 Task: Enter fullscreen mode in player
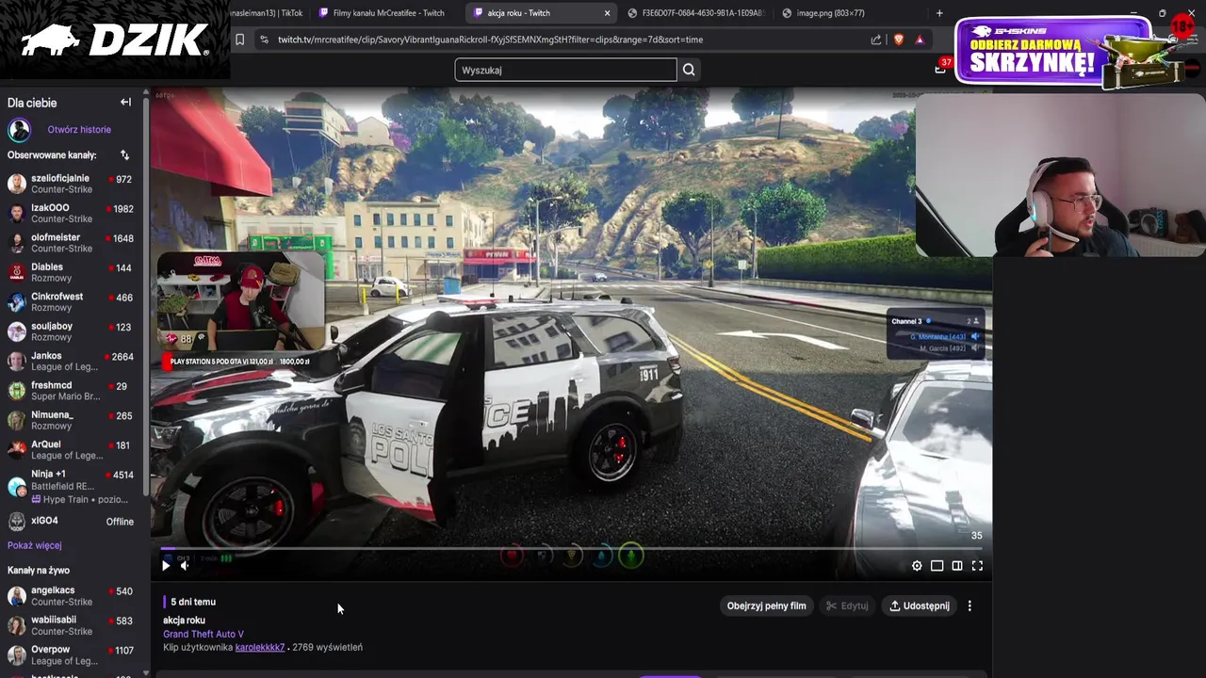(x=977, y=566)
